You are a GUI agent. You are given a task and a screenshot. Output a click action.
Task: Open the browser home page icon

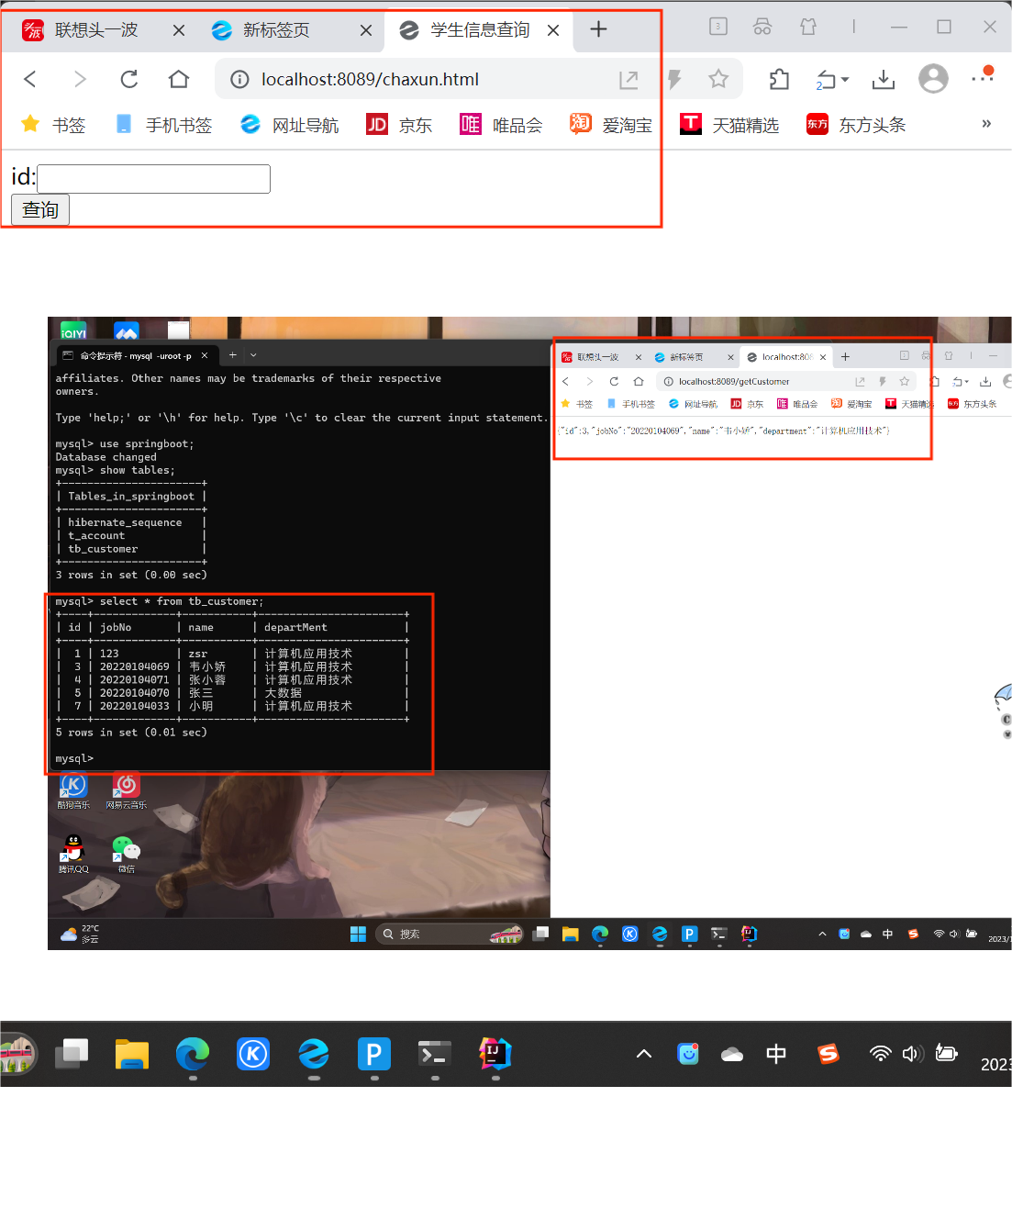179,80
